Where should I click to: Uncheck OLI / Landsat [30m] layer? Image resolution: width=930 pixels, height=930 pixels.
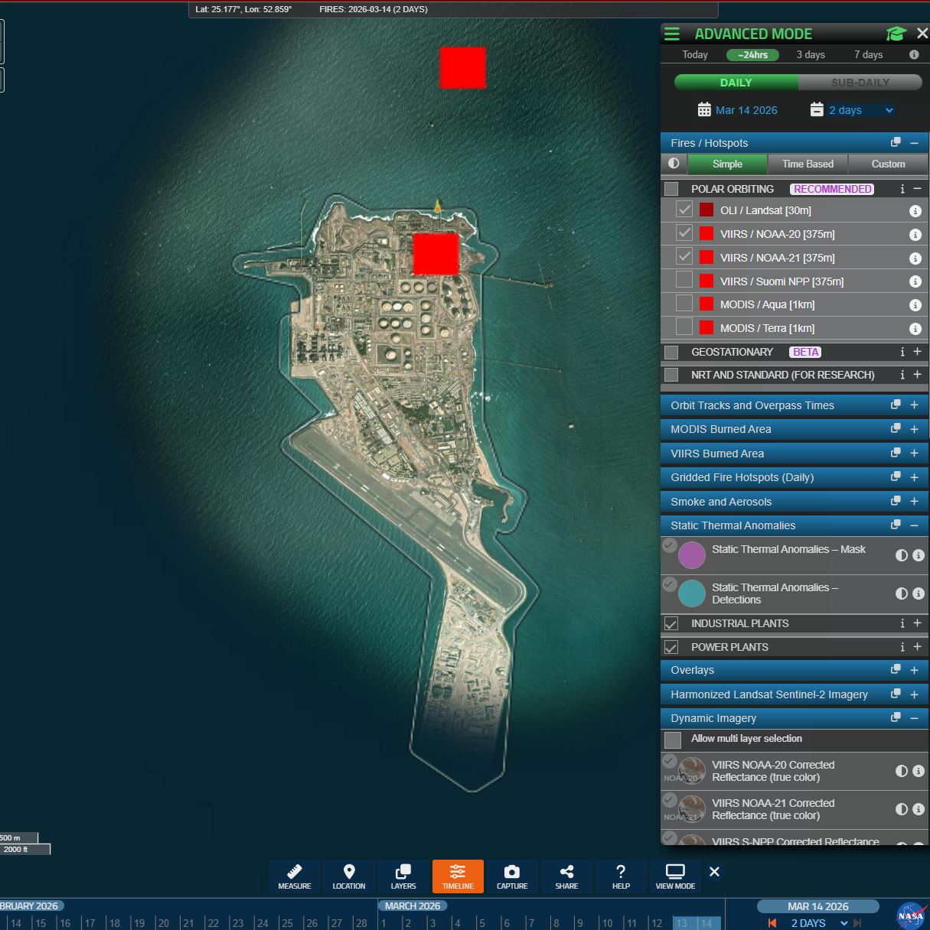684,210
